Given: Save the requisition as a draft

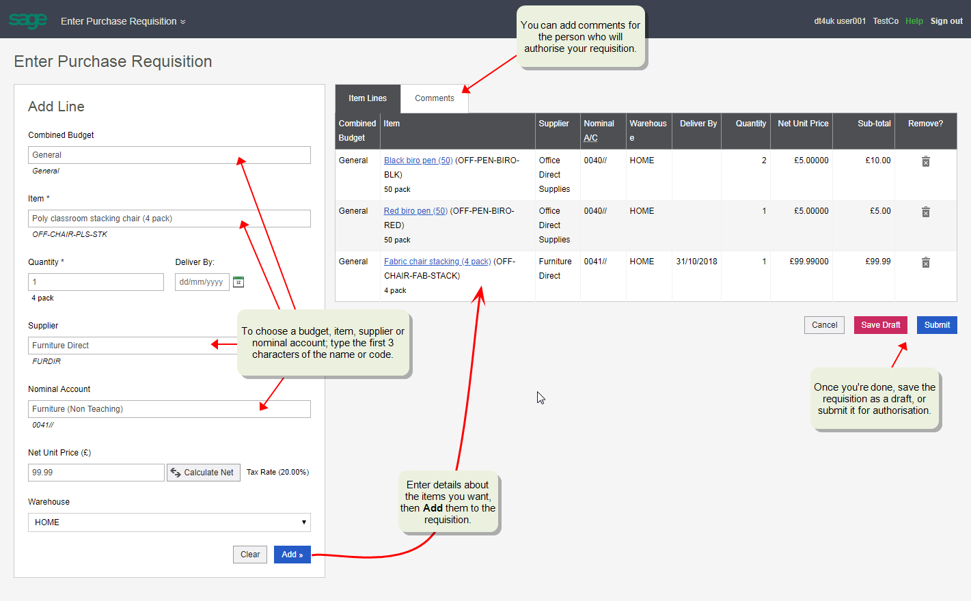Looking at the screenshot, I should (x=880, y=324).
